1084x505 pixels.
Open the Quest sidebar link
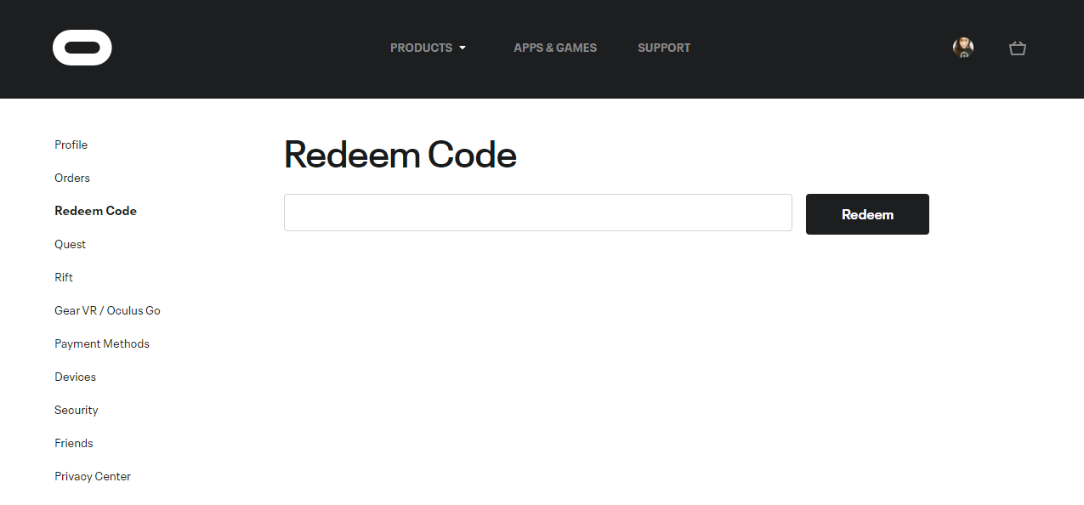tap(70, 244)
